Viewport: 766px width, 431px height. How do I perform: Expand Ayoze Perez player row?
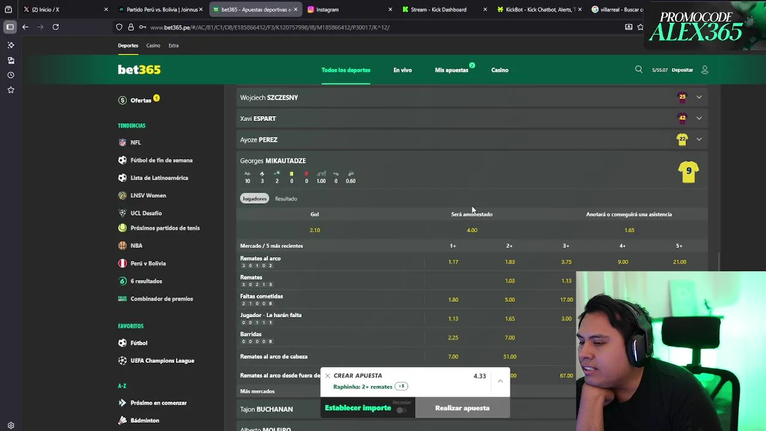[x=472, y=139]
